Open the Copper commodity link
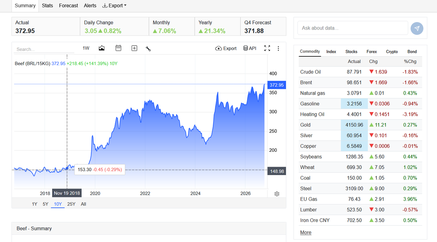 click(x=308, y=146)
